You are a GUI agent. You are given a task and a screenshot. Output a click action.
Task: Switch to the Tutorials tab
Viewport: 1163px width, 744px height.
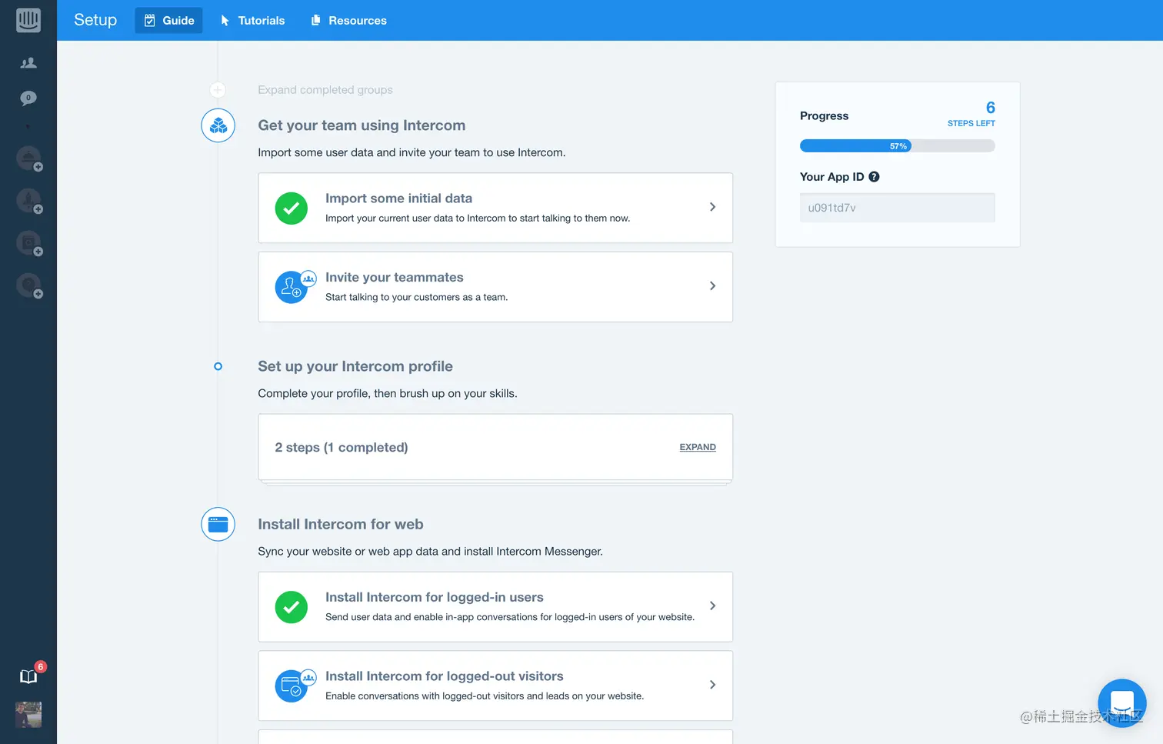pyautogui.click(x=252, y=20)
